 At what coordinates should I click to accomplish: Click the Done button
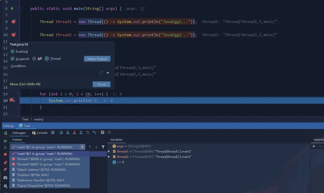click(101, 84)
